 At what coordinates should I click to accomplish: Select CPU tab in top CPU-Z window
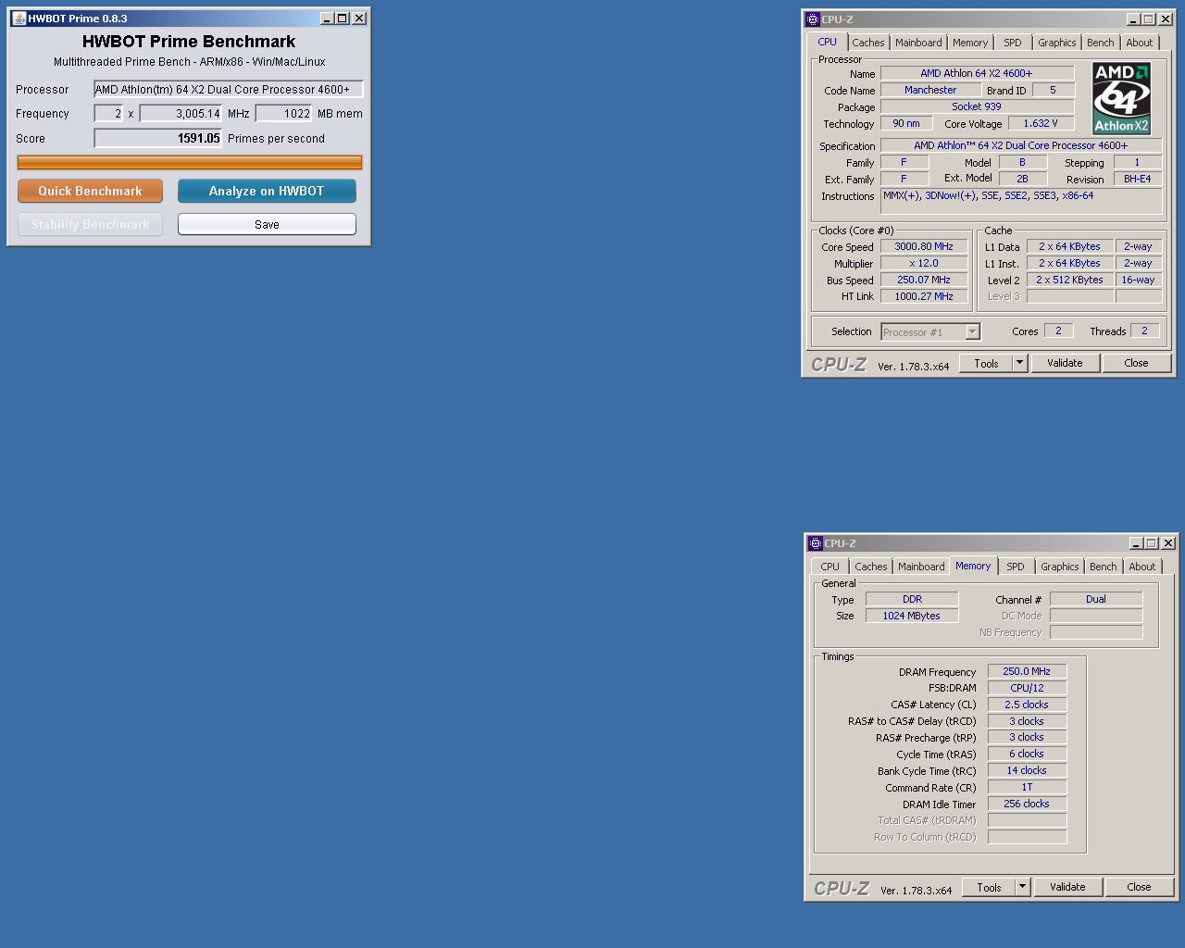(x=827, y=42)
